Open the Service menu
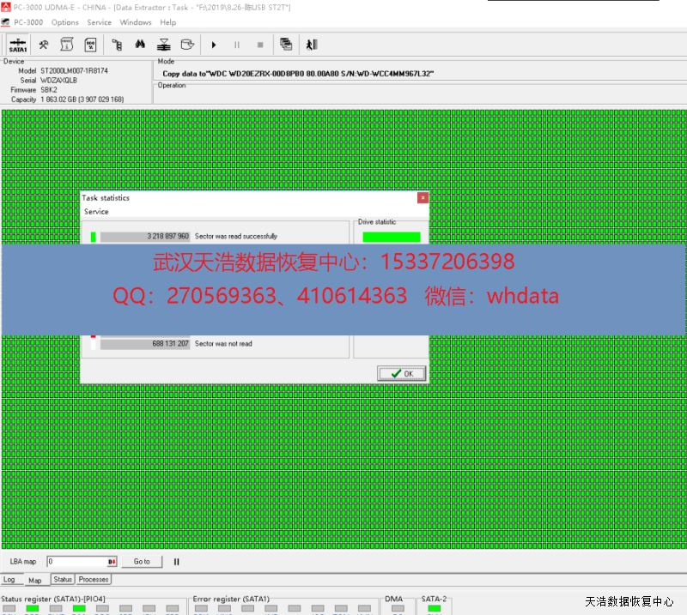 point(99,22)
